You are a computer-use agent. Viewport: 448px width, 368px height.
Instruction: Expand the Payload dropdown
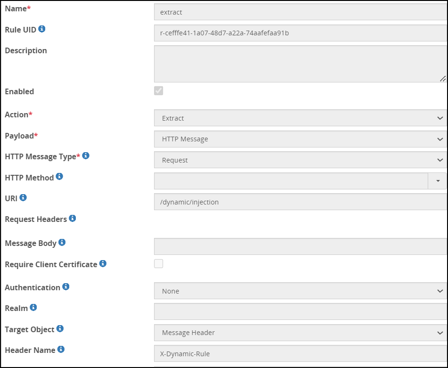point(300,139)
